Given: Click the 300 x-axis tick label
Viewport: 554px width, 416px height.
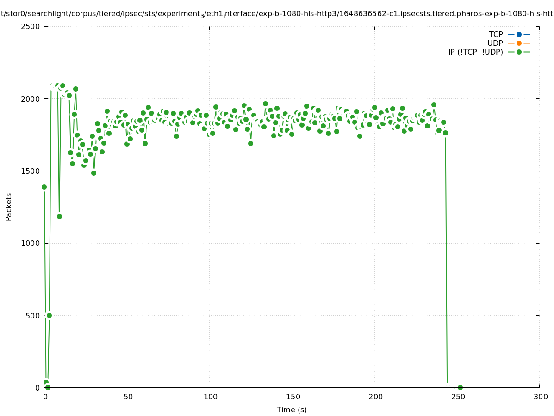Looking at the screenshot, I should 540,397.
